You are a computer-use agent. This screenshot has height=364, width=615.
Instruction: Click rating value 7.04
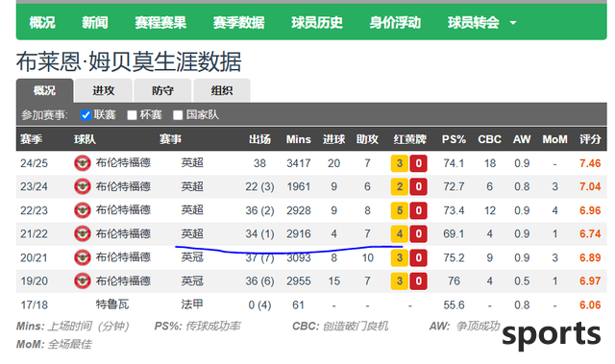coord(590,187)
